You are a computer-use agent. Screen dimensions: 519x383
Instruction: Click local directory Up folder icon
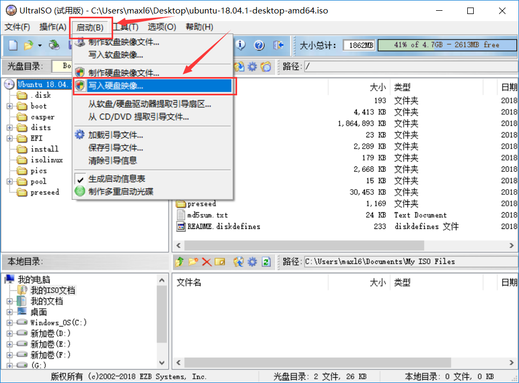click(x=179, y=262)
